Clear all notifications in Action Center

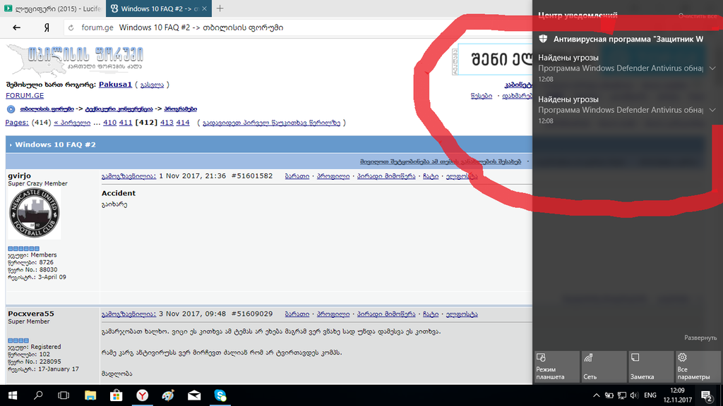697,16
